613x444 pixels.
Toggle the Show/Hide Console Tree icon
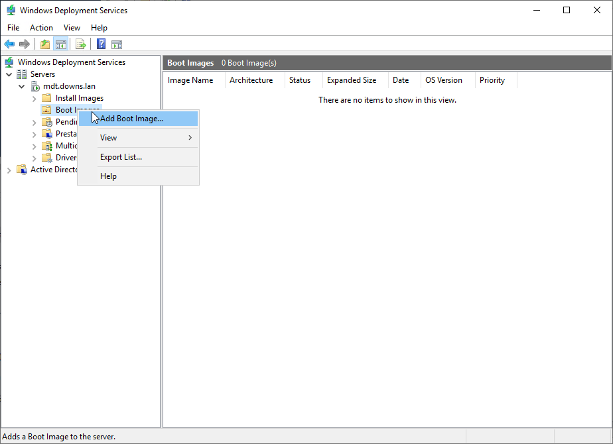pos(60,44)
